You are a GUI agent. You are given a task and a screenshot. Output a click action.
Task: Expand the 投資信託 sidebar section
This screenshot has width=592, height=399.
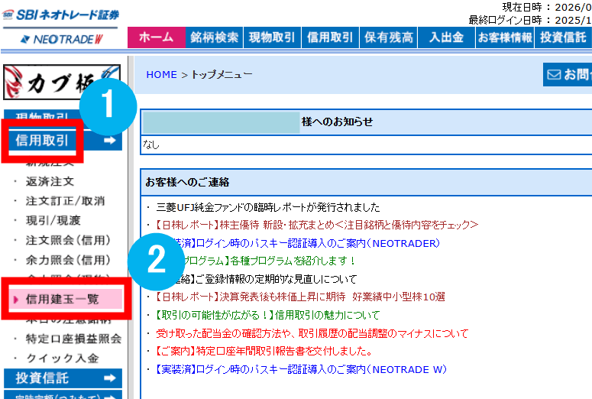(x=63, y=378)
